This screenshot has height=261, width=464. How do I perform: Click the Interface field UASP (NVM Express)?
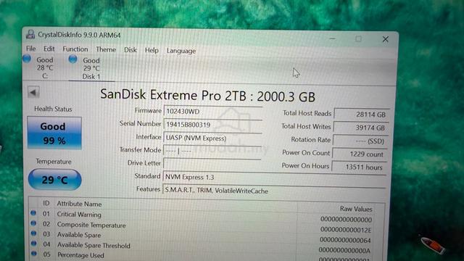tap(212, 138)
